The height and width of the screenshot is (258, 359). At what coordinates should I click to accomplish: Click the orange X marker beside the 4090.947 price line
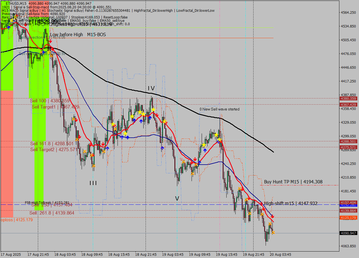(273, 232)
